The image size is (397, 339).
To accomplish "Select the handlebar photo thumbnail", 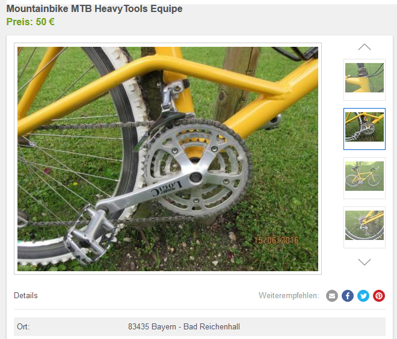I will pyautogui.click(x=365, y=80).
